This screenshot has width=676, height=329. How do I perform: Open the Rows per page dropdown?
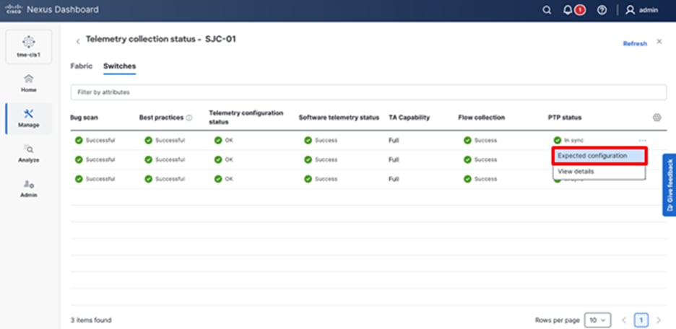tap(597, 320)
